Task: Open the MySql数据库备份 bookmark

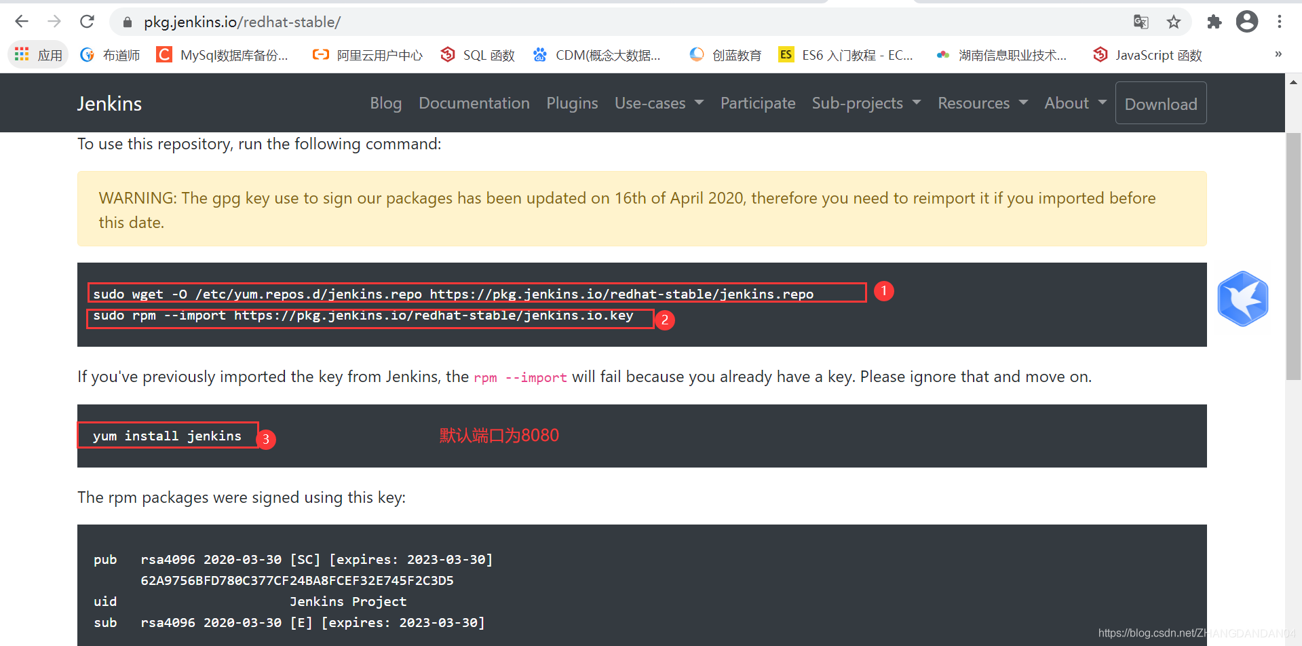Action: point(223,55)
